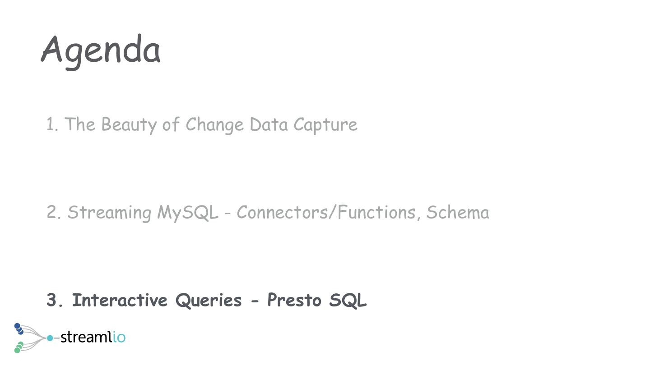Select the bold number '3.' marker
Viewport: 650px width, 365px height.
57,300
